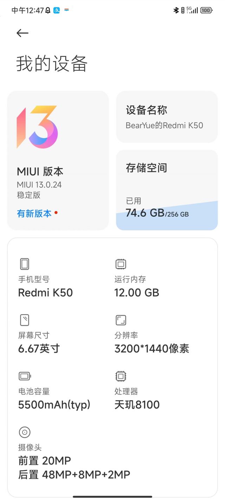Click the screen size (屏幕尺寸) icon
This screenshot has height=501, width=225.
pyautogui.click(x=25, y=320)
